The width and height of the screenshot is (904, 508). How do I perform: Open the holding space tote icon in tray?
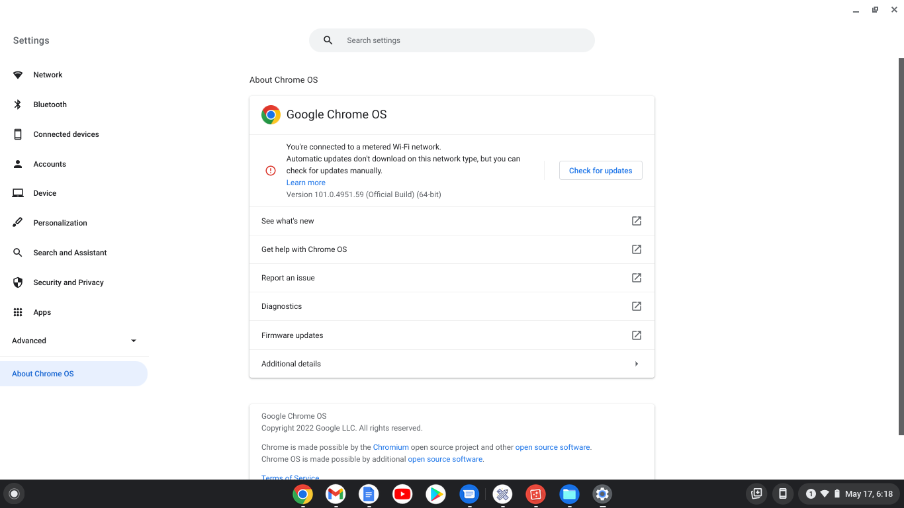coord(757,493)
